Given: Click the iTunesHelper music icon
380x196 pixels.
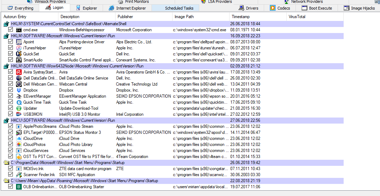Looking at the screenshot, I should 19,48.
